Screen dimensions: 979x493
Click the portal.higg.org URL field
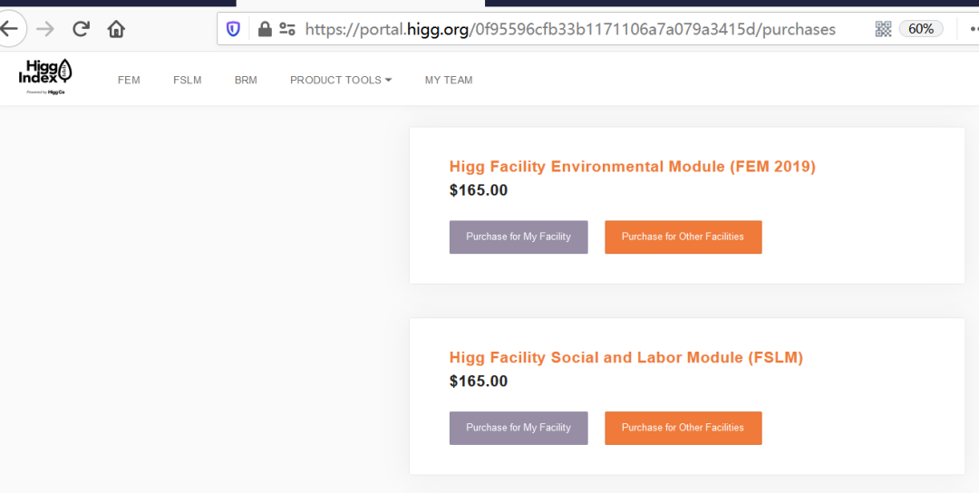571,29
